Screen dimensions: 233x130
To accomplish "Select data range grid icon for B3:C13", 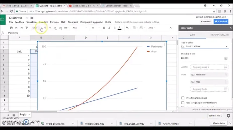I will tap(226, 58).
